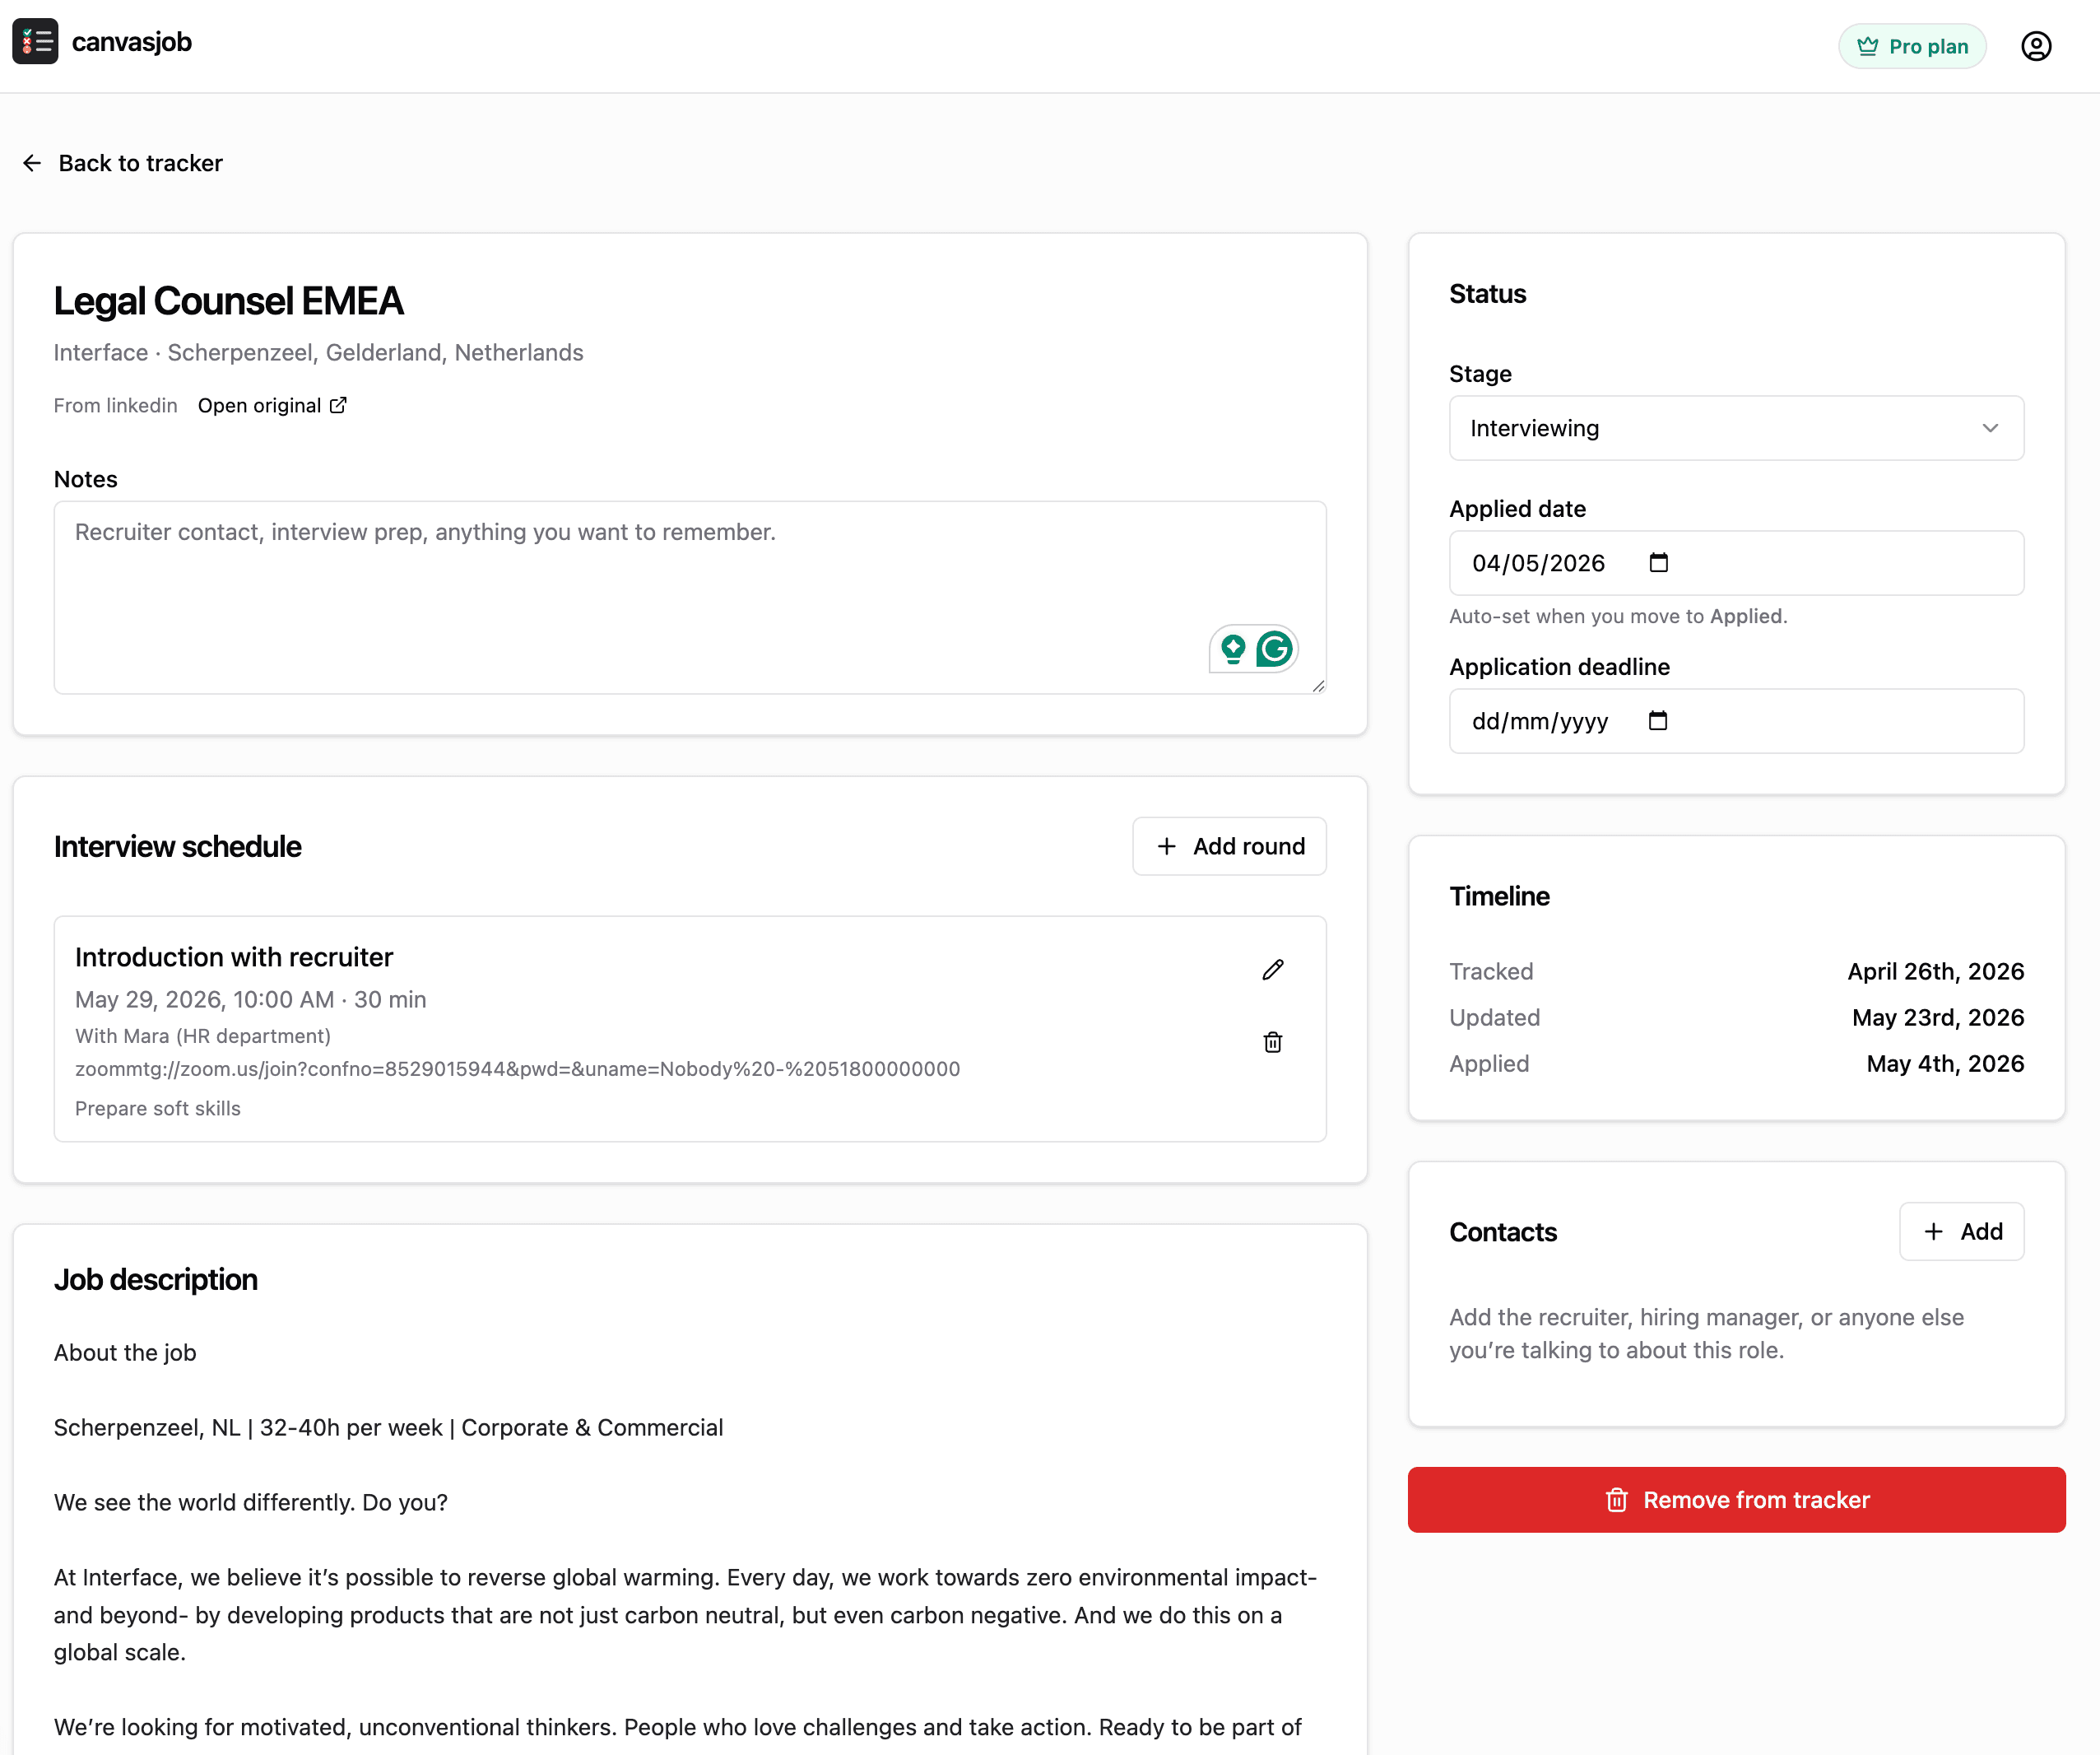Click the green lightbulb suggestion icon in Notes
Viewport: 2100px width, 1755px height.
click(x=1233, y=649)
